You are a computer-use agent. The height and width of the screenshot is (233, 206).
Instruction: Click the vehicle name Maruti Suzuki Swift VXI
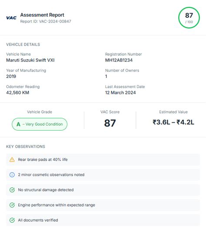(x=30, y=60)
